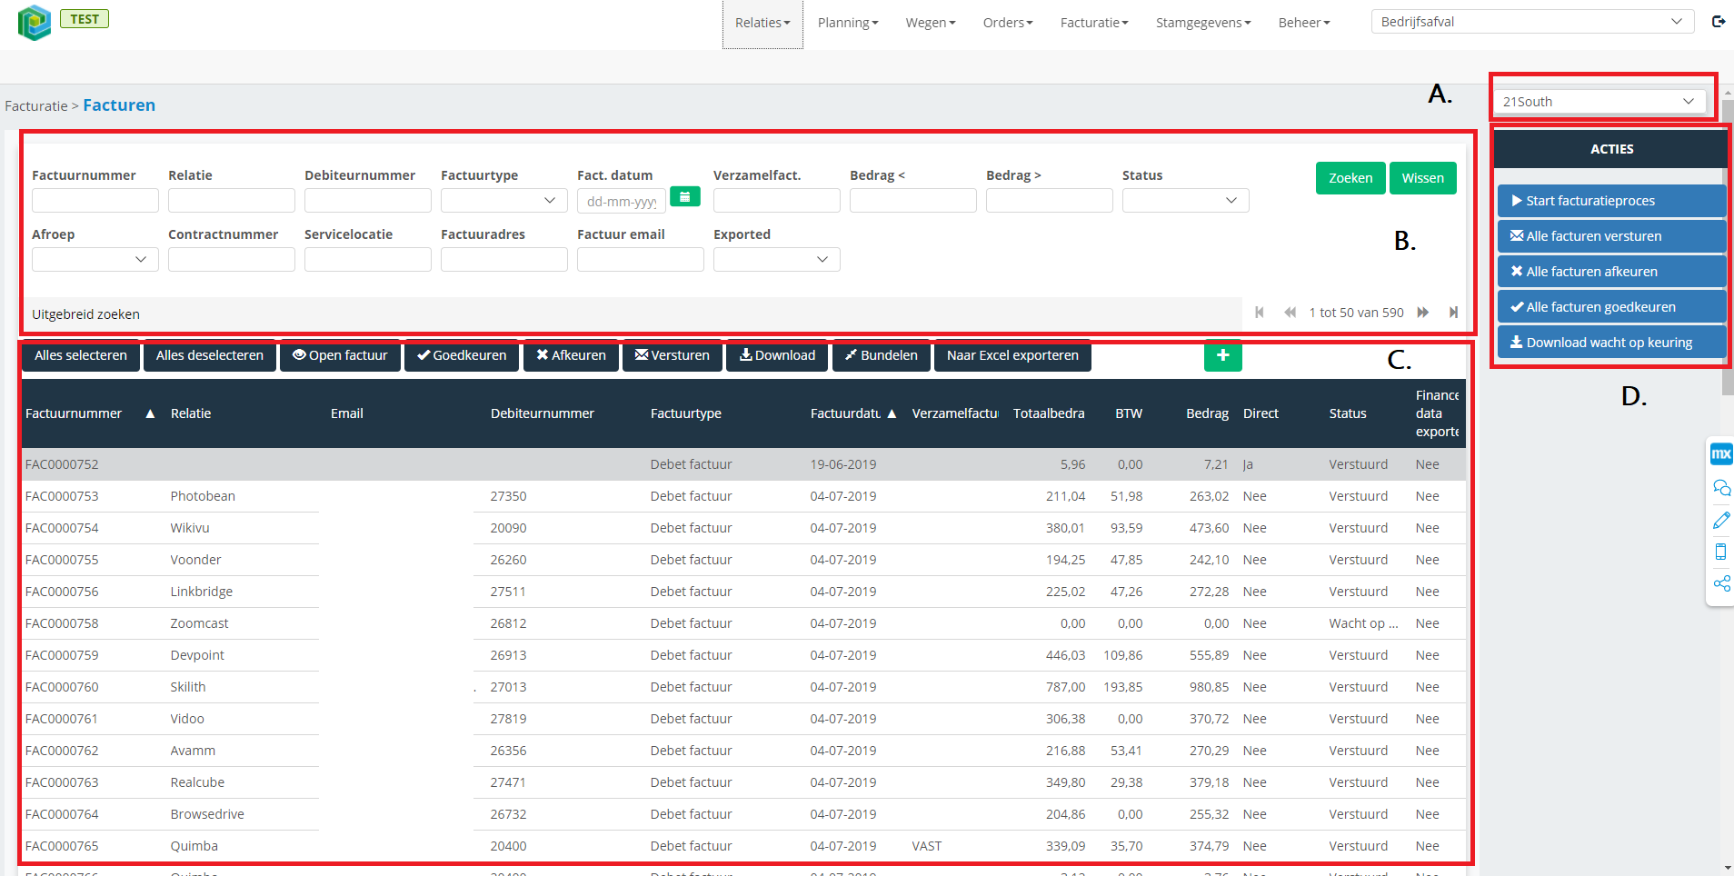This screenshot has height=876, width=1734.
Task: Select invoice row FAC0000765 Quimba
Action: (x=742, y=846)
